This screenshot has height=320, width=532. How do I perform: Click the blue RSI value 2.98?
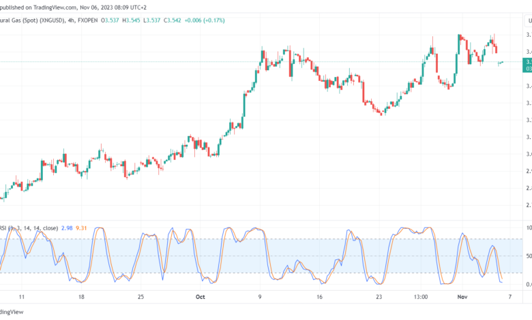tap(67, 228)
